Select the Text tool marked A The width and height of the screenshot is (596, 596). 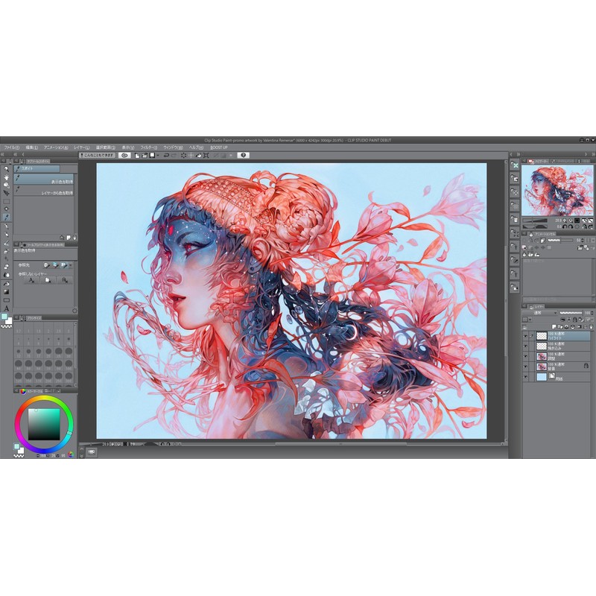pyautogui.click(x=7, y=308)
